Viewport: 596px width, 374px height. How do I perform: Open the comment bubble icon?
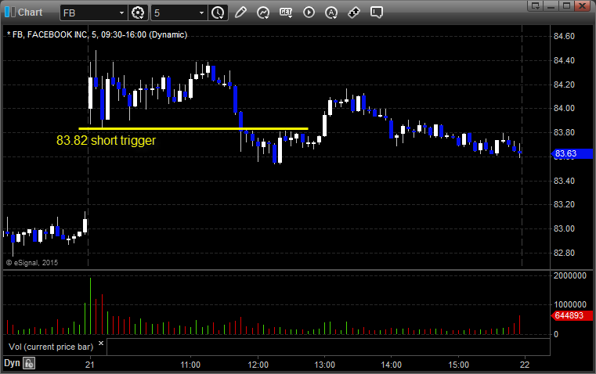click(376, 13)
